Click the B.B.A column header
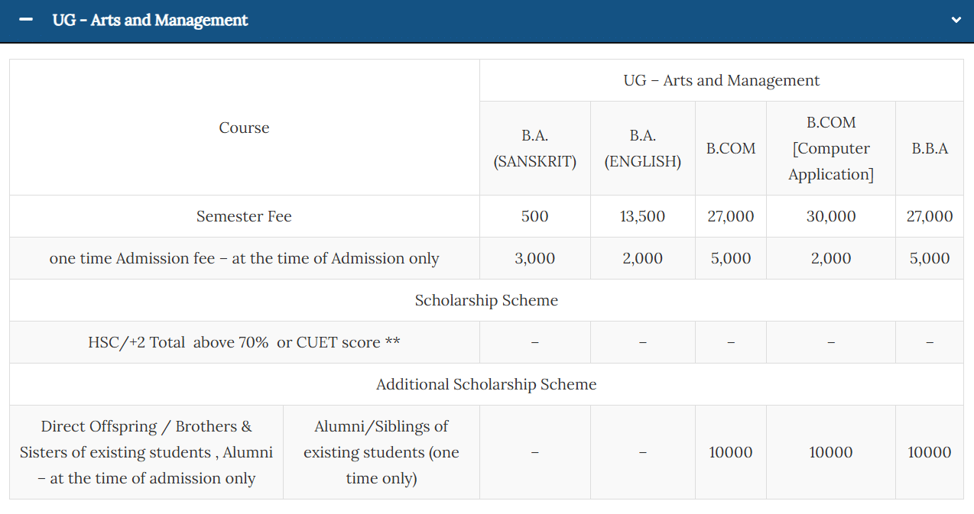Viewport: 974px width, 514px height. pyautogui.click(x=930, y=148)
